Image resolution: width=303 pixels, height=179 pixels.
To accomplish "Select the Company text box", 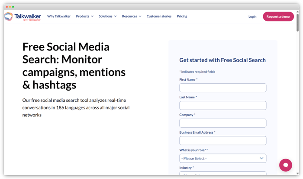I will click(x=222, y=123).
